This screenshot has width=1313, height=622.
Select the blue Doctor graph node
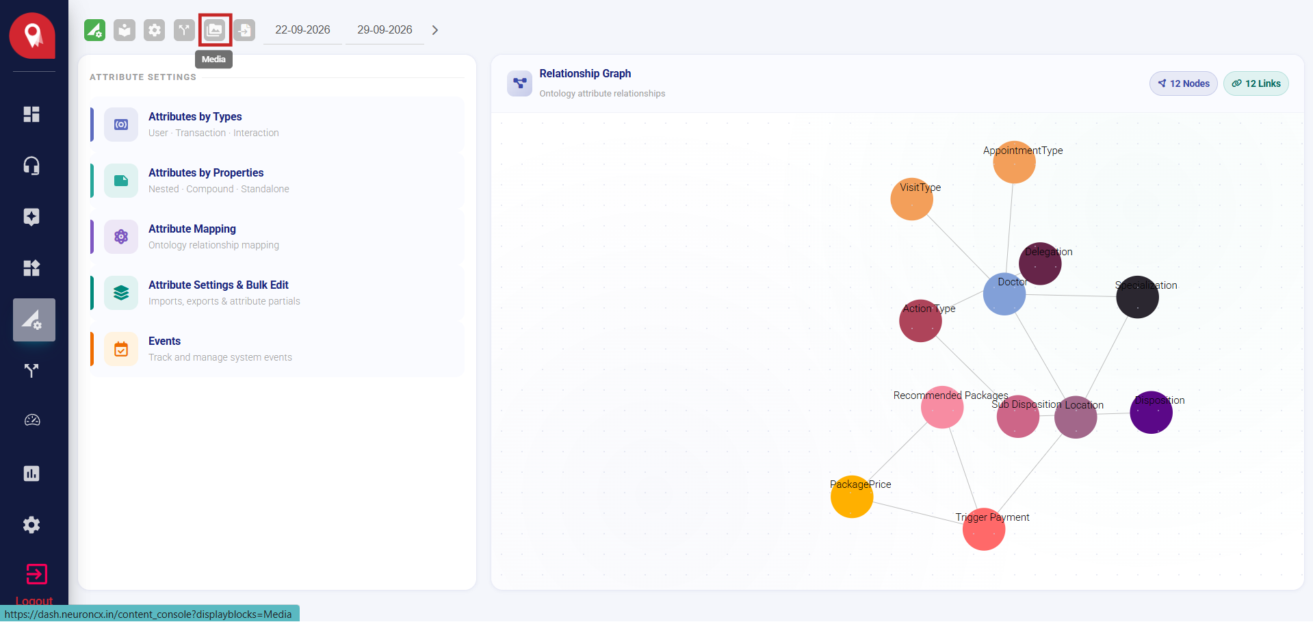click(x=1004, y=294)
